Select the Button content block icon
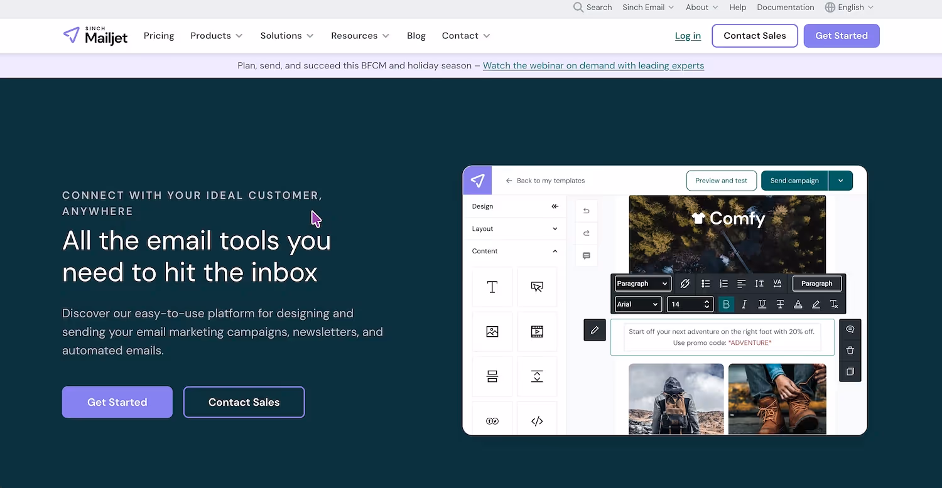Viewport: 942px width, 488px height. [537, 287]
